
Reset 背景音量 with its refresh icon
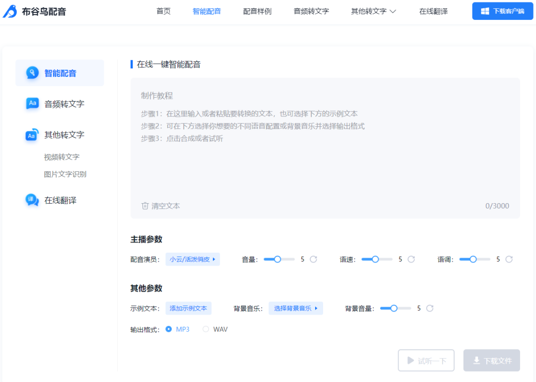[430, 308]
